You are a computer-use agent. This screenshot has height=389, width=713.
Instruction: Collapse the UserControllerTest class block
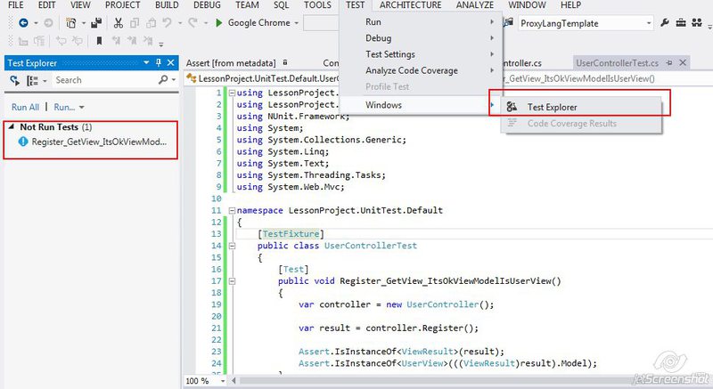point(232,246)
